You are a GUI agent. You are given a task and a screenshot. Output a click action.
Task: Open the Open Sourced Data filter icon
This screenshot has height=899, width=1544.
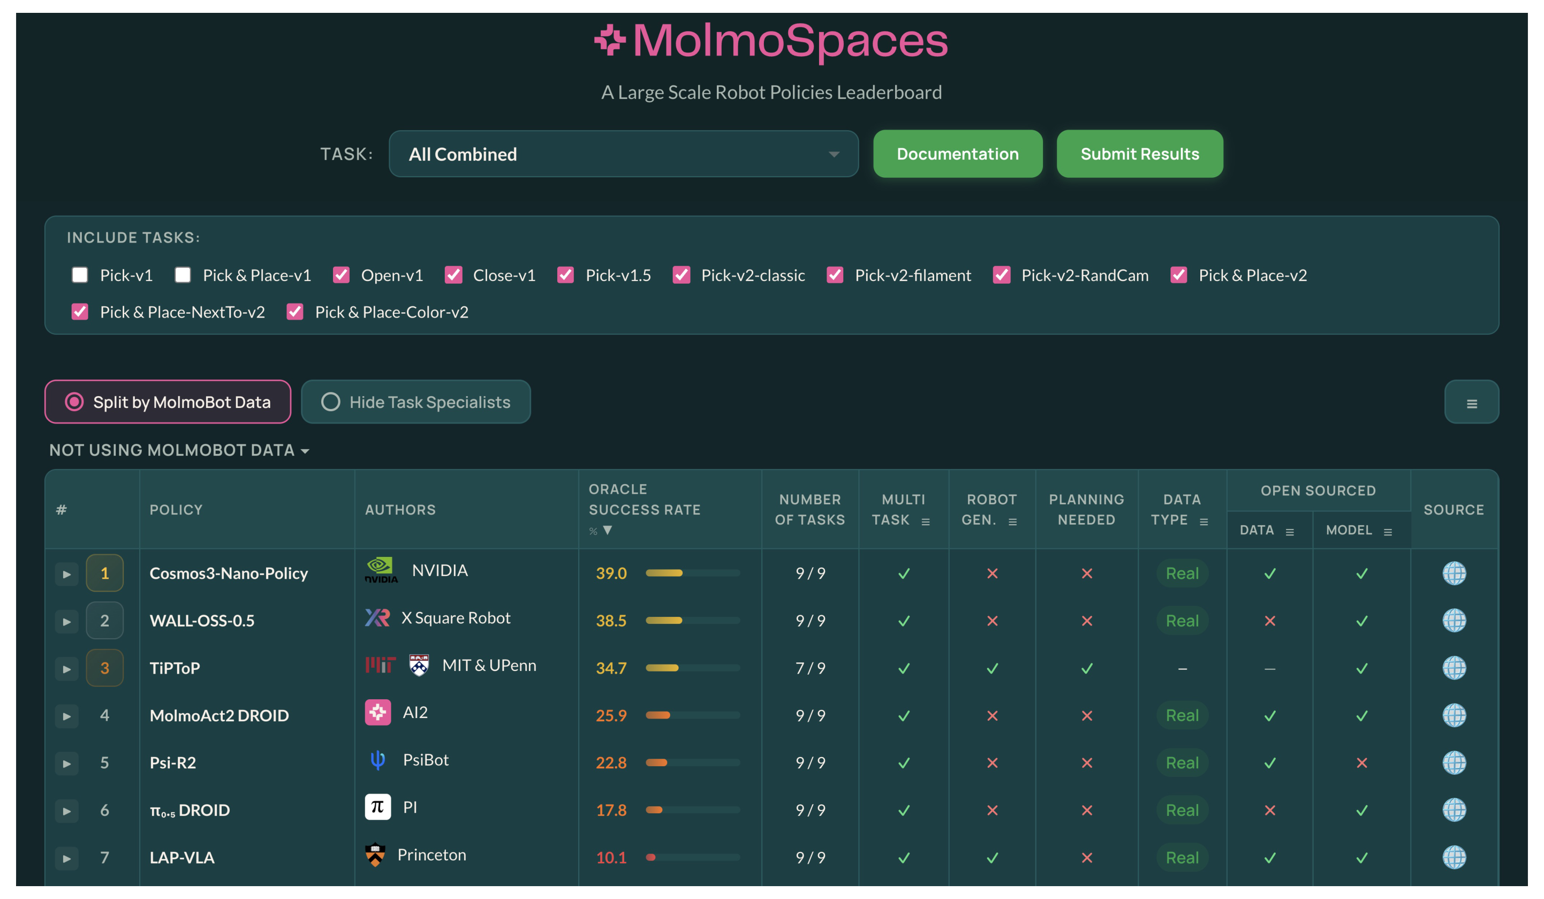(1289, 532)
